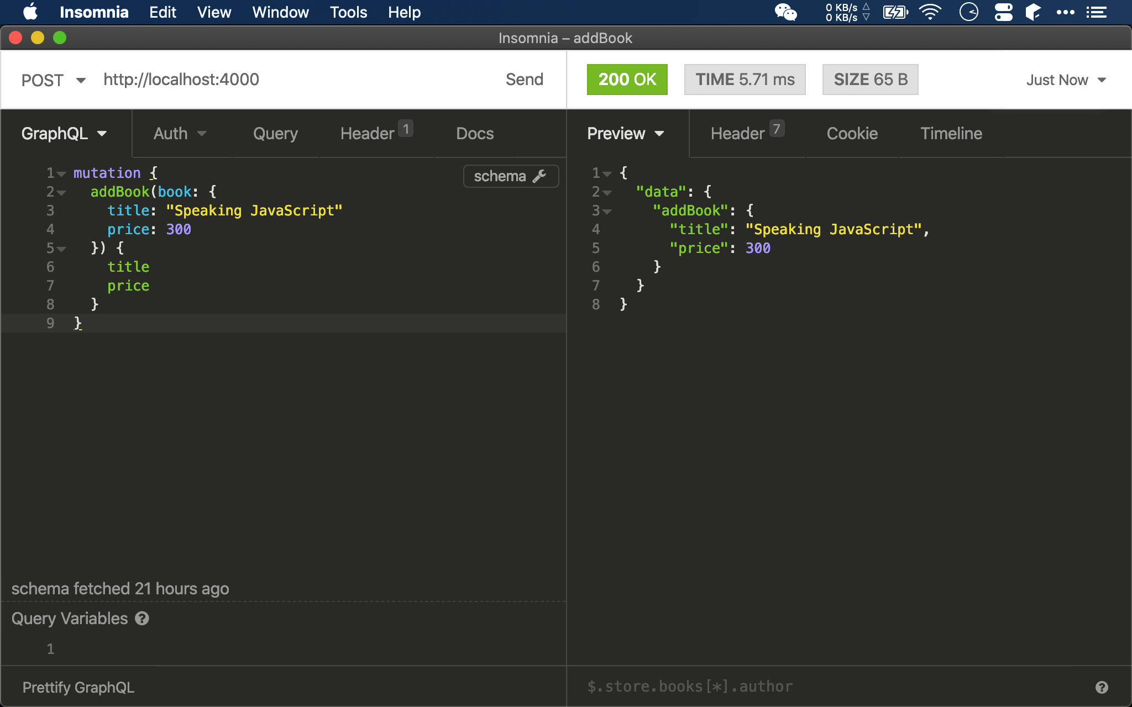1132x707 pixels.
Task: Open the Preview mode dropdown
Action: (x=625, y=134)
